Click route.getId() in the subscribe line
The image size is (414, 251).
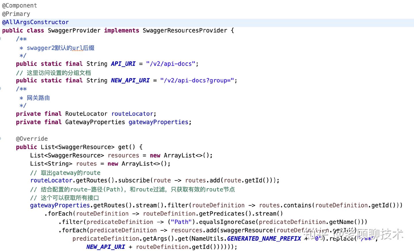coord(247,180)
